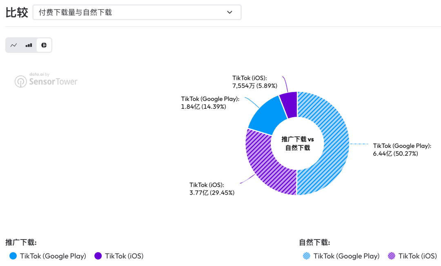This screenshot has width=441, height=266.
Task: Toggle organic TikTok (Google Play) legend label
Action: (x=347, y=256)
